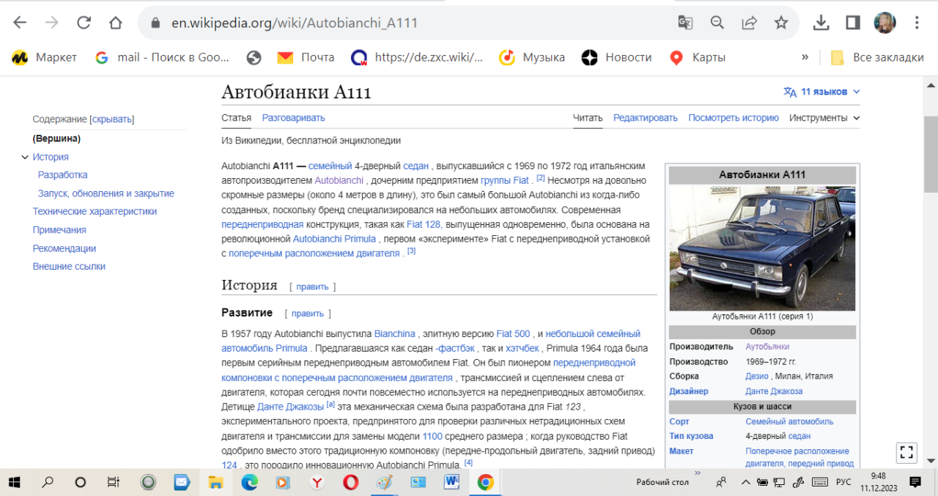This screenshot has height=496, width=938.
Task: Follow the Autobianchi Primula link in intro
Action: 335,238
